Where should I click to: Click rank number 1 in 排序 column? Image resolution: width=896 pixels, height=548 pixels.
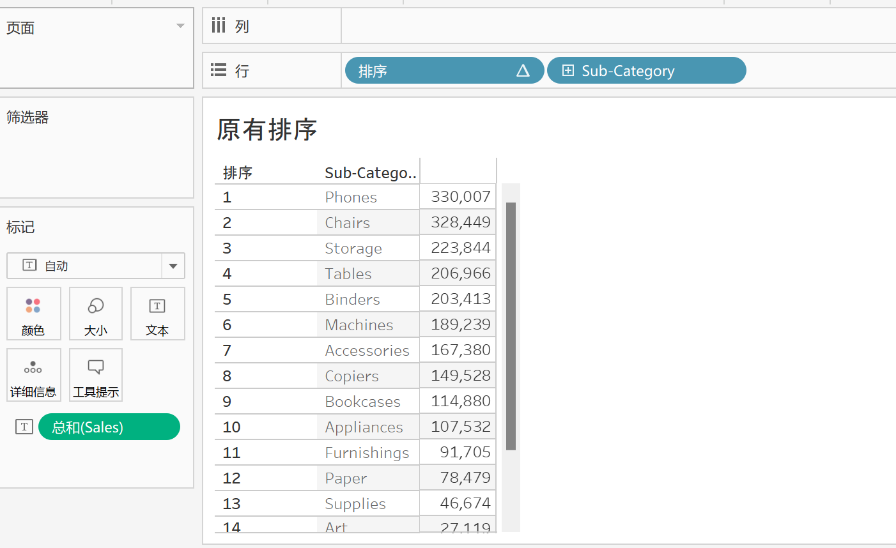pos(227,197)
